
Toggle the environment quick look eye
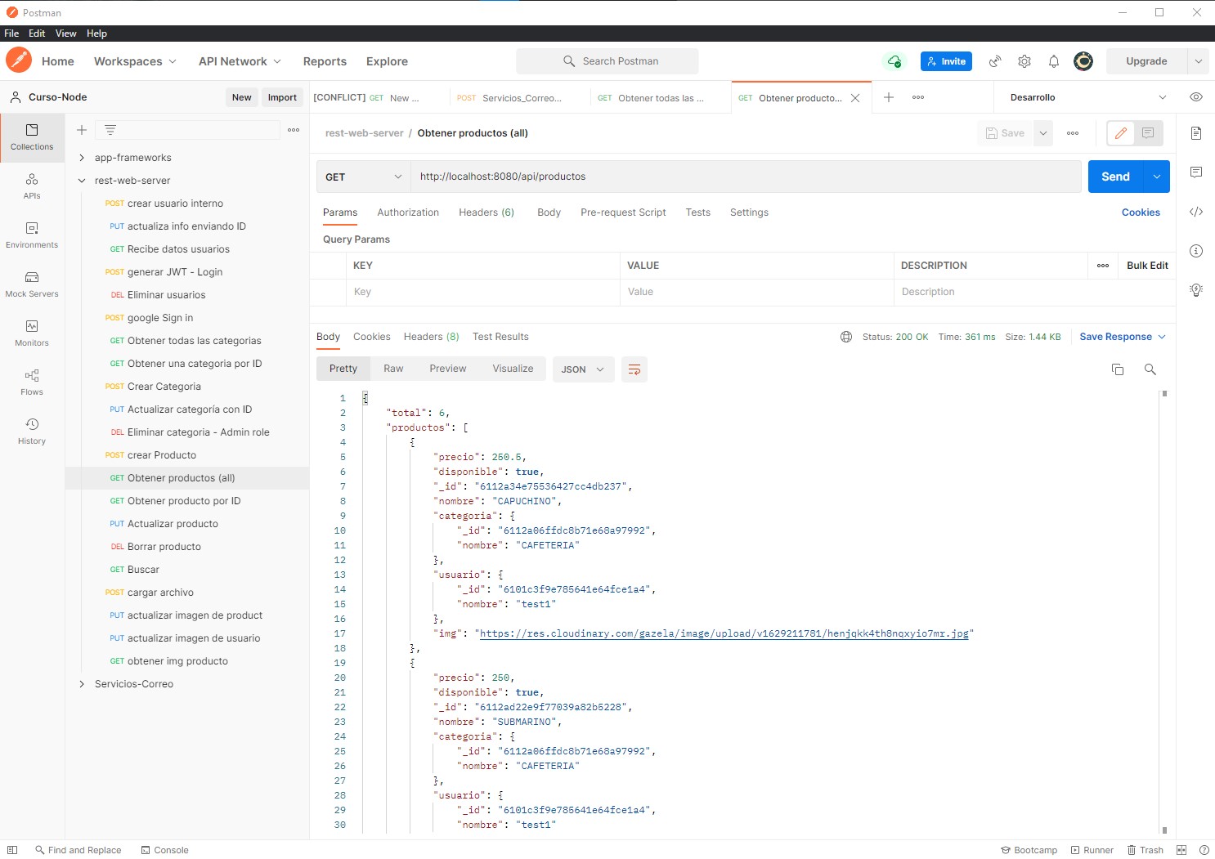[x=1195, y=97]
